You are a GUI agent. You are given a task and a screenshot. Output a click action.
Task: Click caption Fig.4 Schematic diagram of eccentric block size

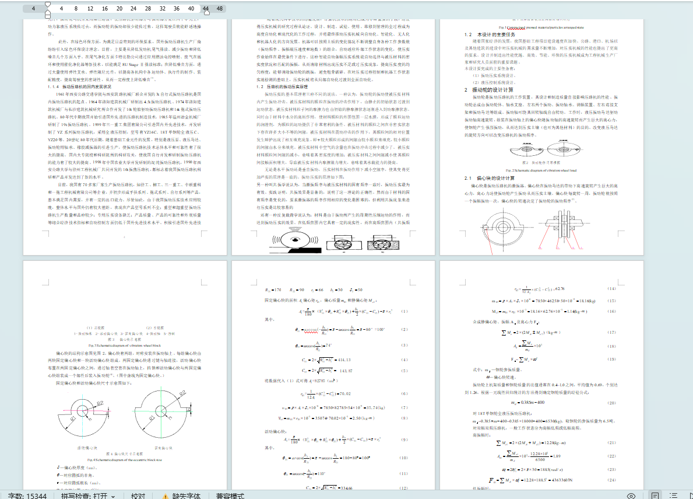tap(125, 460)
